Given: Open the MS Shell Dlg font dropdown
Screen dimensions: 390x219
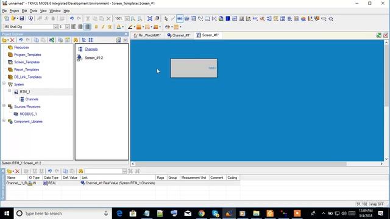Looking at the screenshot, I should click(55, 27).
